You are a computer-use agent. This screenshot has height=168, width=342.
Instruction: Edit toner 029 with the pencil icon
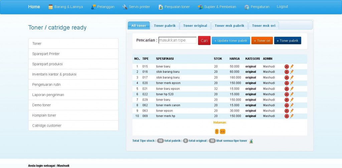292,100
